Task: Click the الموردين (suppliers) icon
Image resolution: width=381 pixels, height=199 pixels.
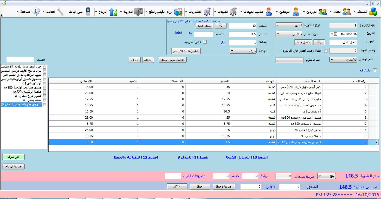Action: pos(323,12)
